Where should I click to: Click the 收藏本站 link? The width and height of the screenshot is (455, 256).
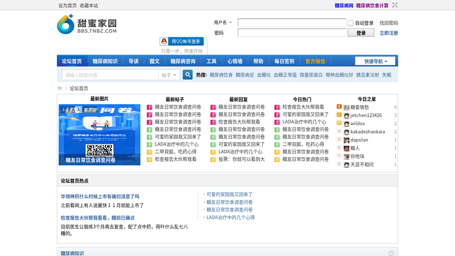pos(89,6)
